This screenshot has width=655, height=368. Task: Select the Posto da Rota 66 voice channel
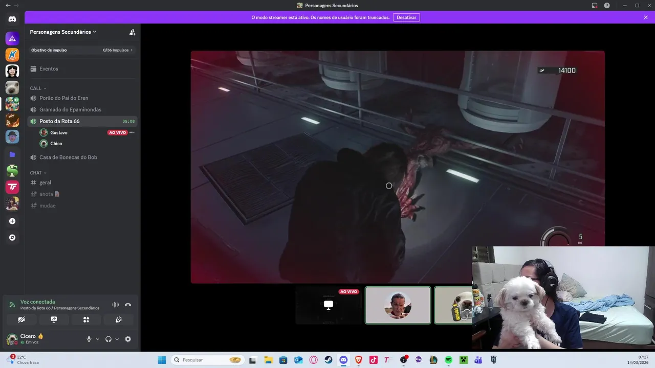point(82,121)
